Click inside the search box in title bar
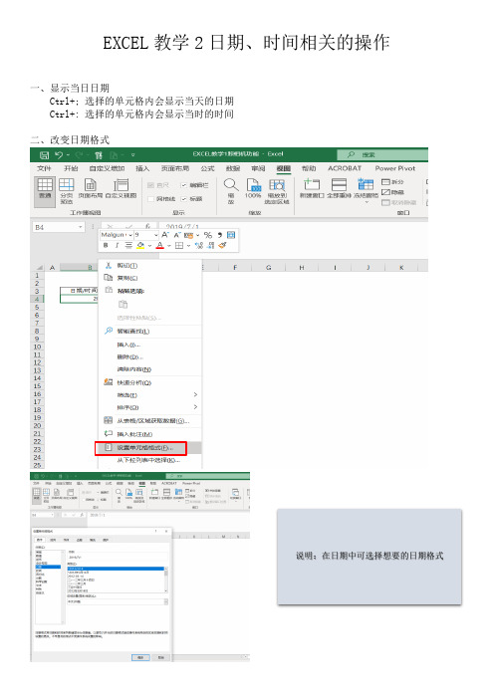The height and width of the screenshot is (699, 494). (382, 154)
